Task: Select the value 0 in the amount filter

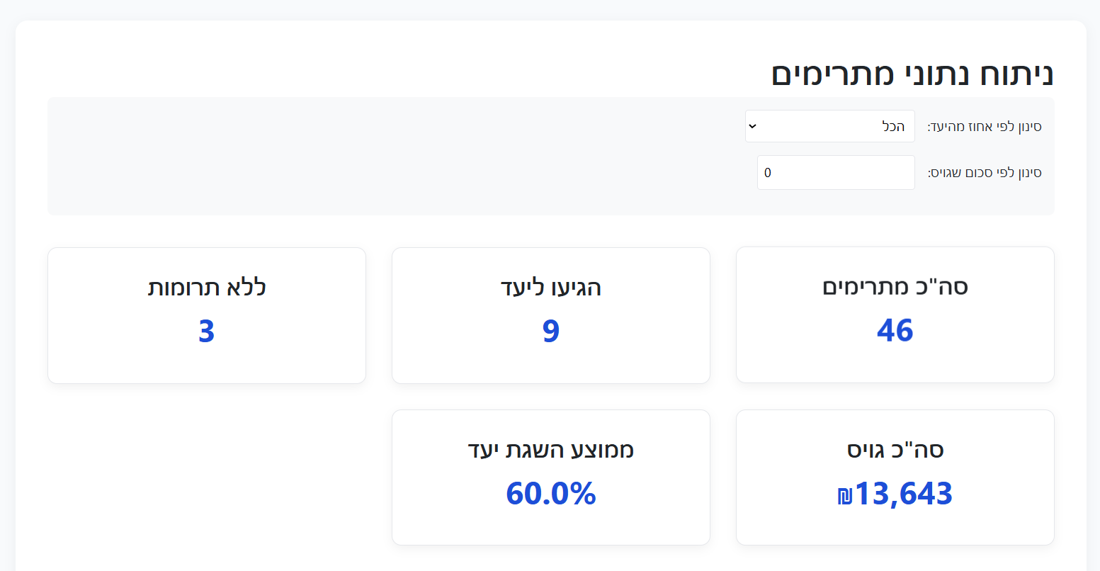Action: [767, 172]
